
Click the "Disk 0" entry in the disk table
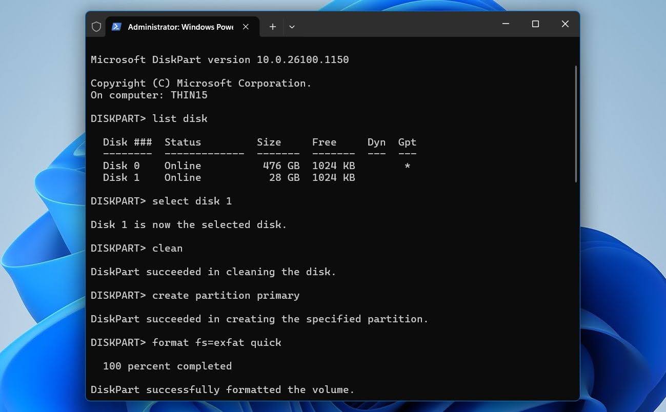click(x=121, y=166)
